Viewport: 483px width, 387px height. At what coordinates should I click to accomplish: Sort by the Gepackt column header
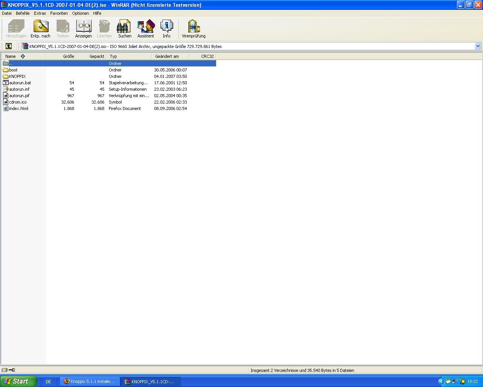pos(91,56)
